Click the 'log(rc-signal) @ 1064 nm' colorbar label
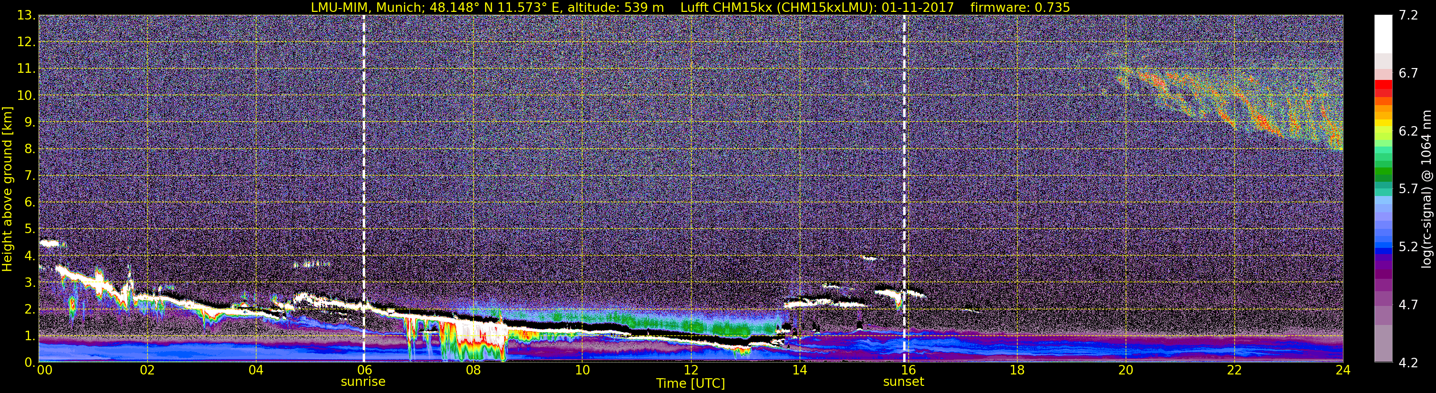Screen dimensions: 1436x393 (x=1427, y=189)
